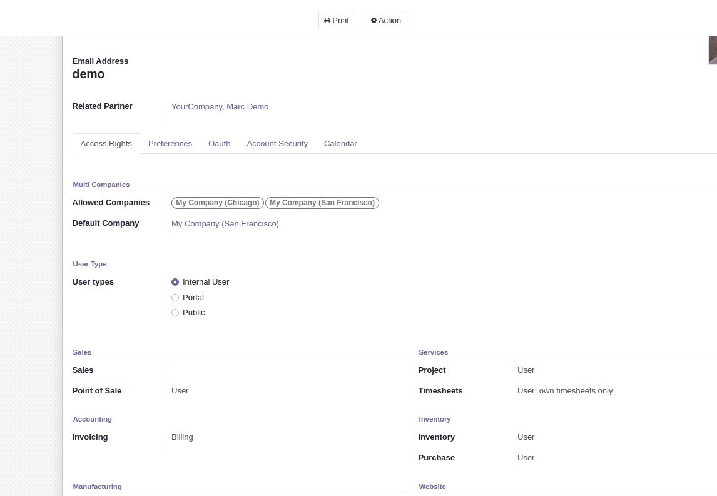Click the Purchase User value
This screenshot has width=717, height=496.
[526, 458]
